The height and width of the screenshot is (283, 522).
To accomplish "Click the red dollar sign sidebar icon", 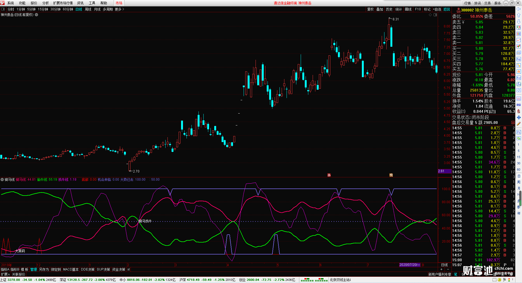I will [519, 111].
